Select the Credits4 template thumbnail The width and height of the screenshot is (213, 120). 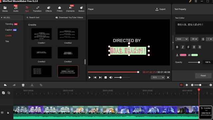68,53
